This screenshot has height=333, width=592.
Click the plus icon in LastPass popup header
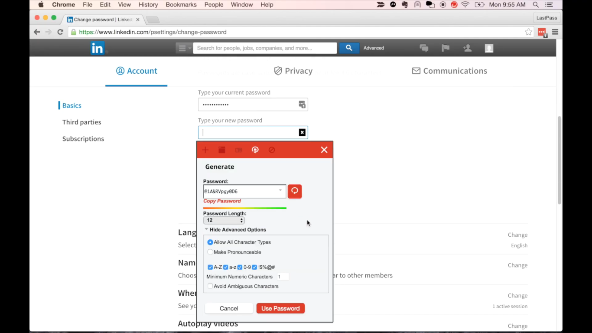[x=205, y=150]
